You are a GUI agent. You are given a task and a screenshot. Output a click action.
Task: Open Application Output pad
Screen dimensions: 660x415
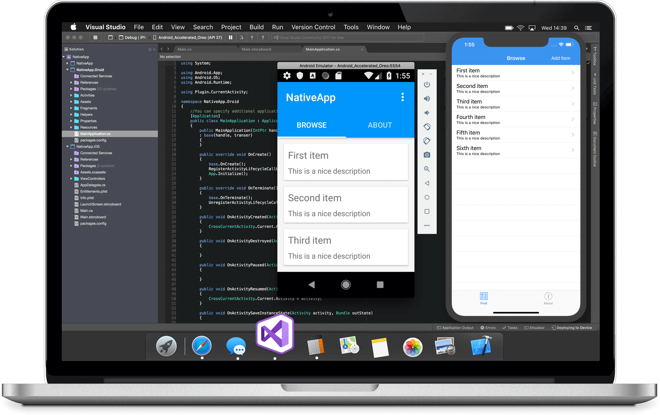(455, 328)
